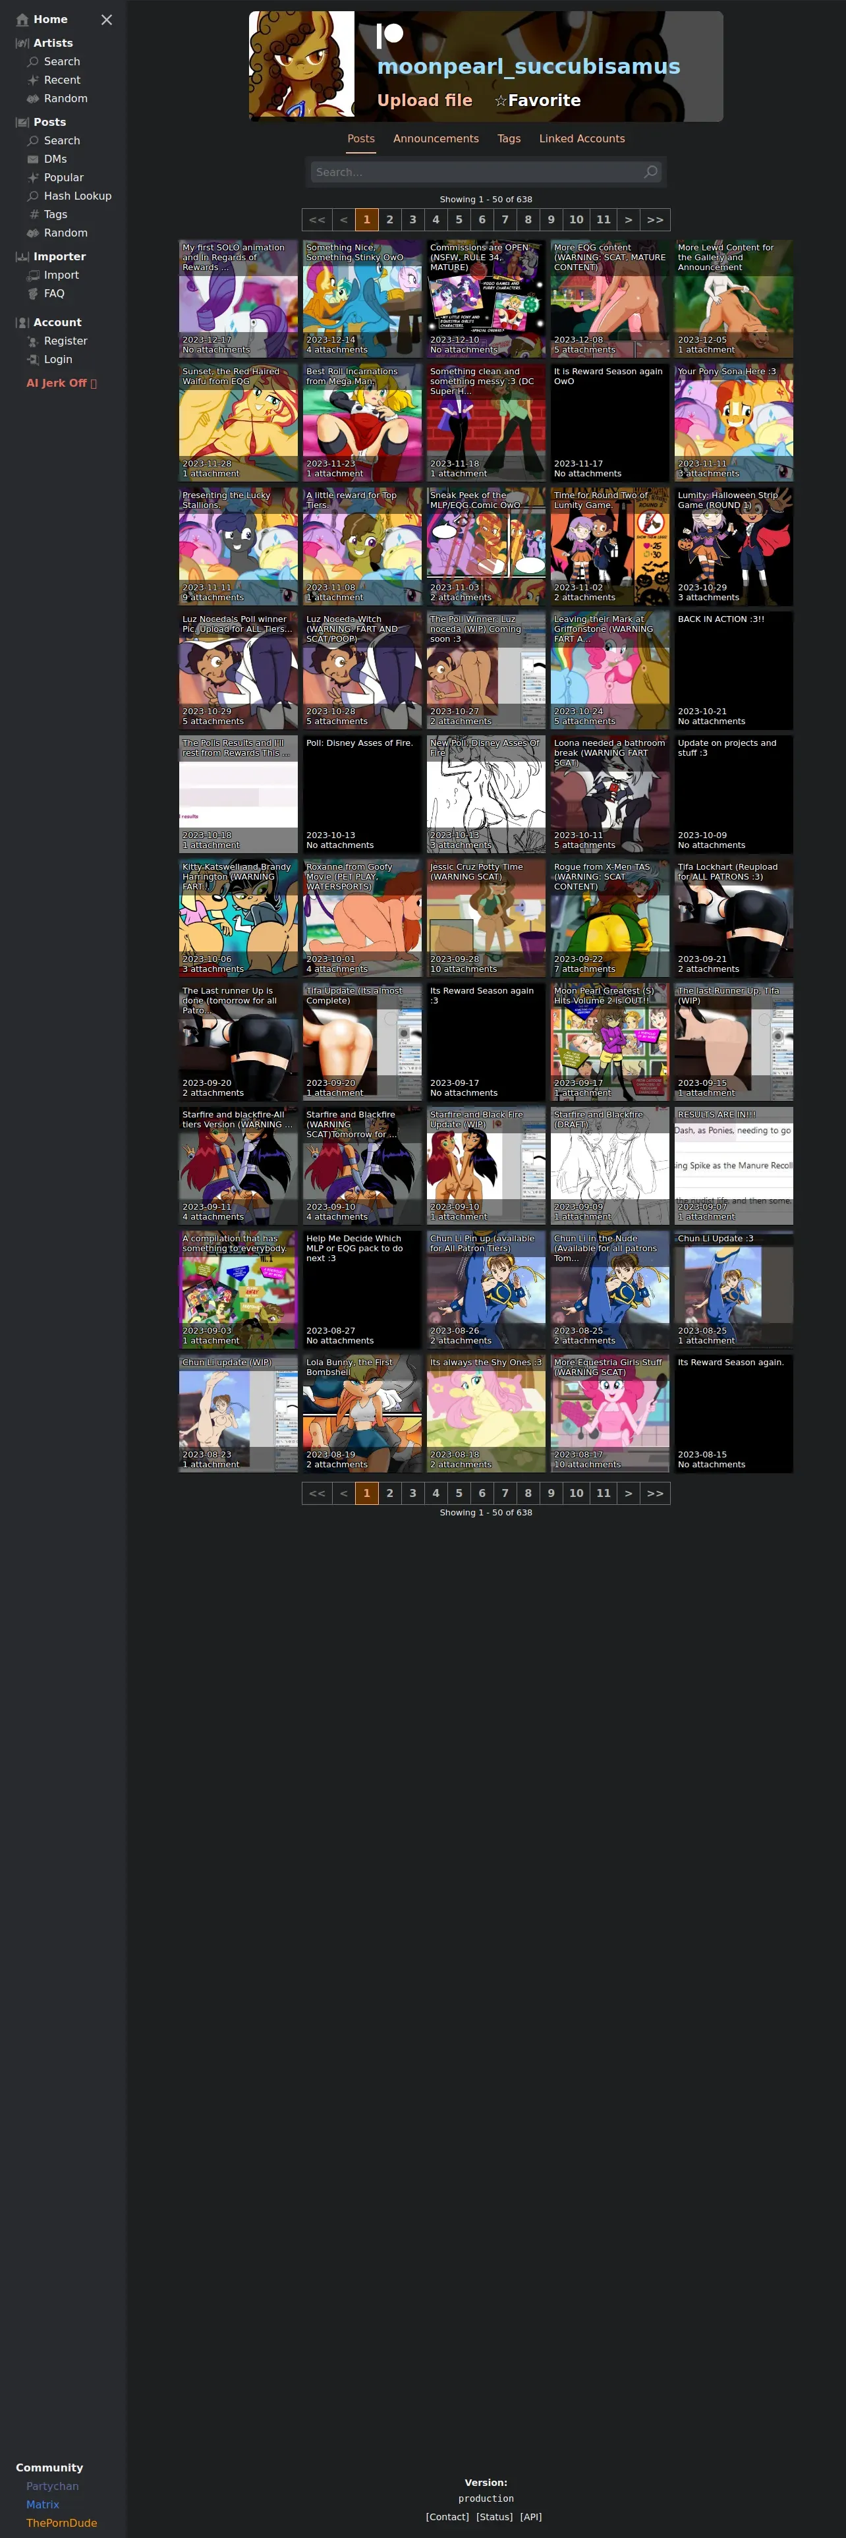Open Artists Random via its icon
Screen dimensions: 846x2538
(x=34, y=99)
